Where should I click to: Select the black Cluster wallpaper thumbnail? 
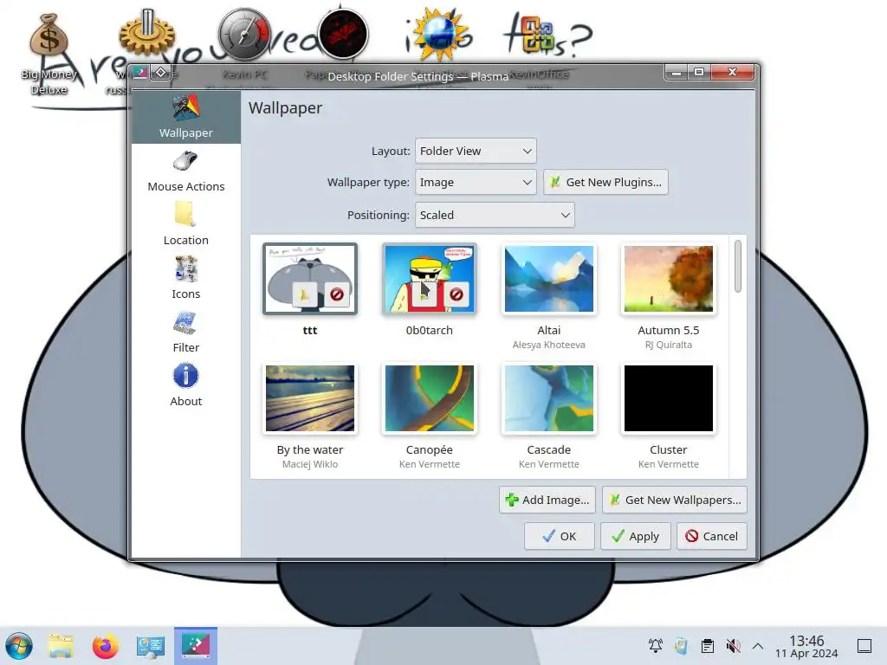[669, 398]
